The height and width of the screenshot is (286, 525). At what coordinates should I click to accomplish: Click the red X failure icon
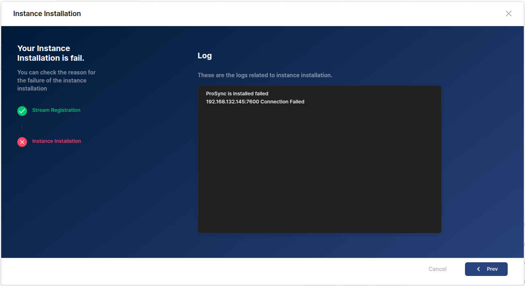22,142
